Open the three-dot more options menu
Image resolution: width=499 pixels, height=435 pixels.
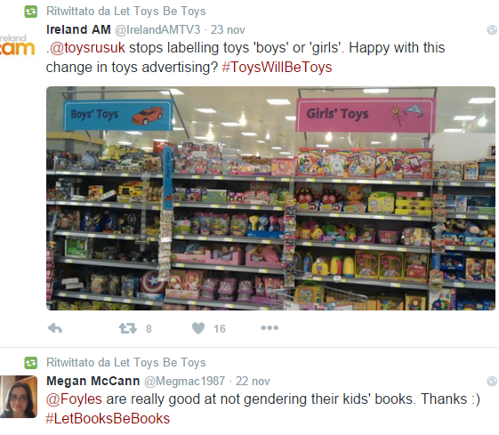tap(270, 327)
